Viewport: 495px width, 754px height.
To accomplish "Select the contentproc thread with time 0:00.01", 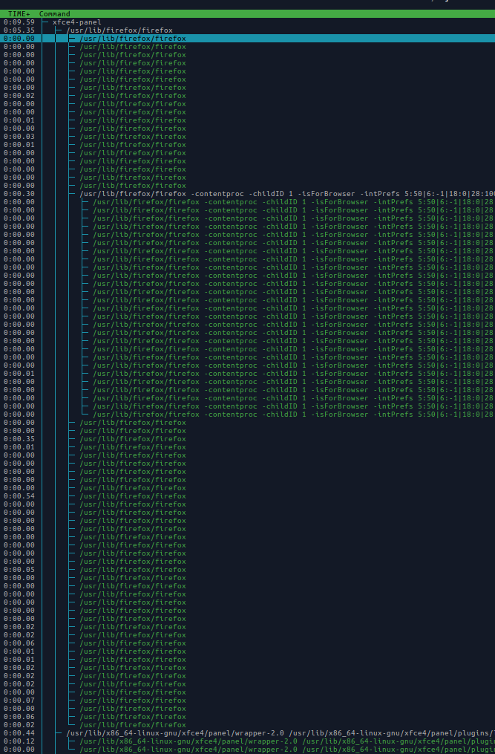I will (248, 374).
